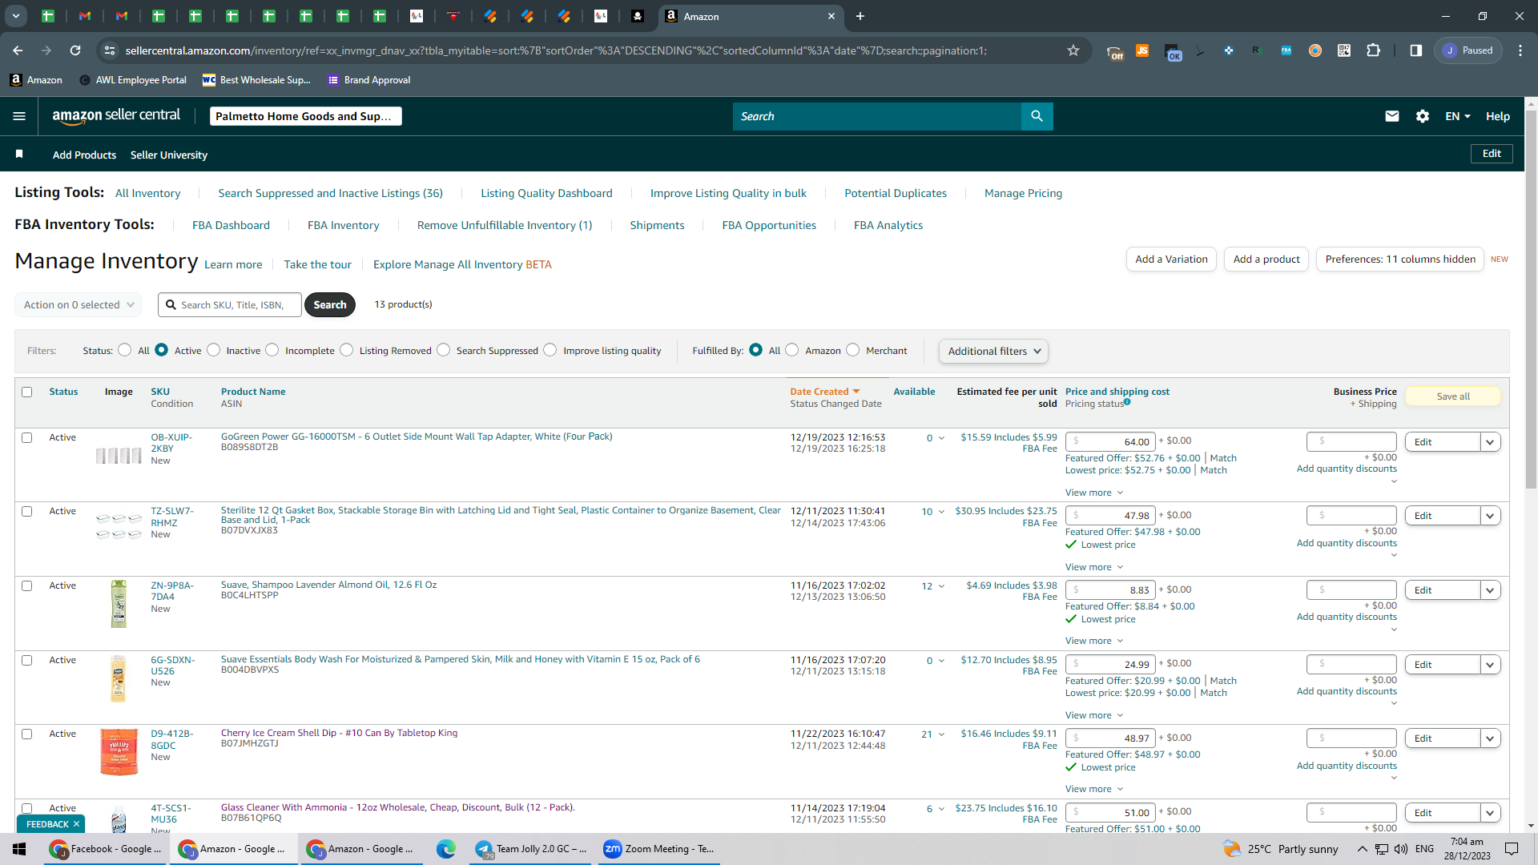
Task: Close the FEEDBACK tab
Action: [77, 824]
